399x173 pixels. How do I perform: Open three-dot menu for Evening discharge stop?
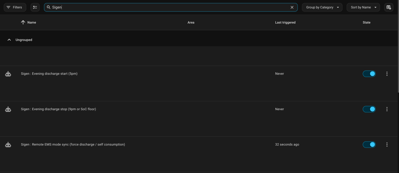click(x=387, y=109)
